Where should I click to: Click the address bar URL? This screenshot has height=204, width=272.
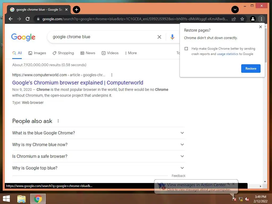click(x=135, y=19)
